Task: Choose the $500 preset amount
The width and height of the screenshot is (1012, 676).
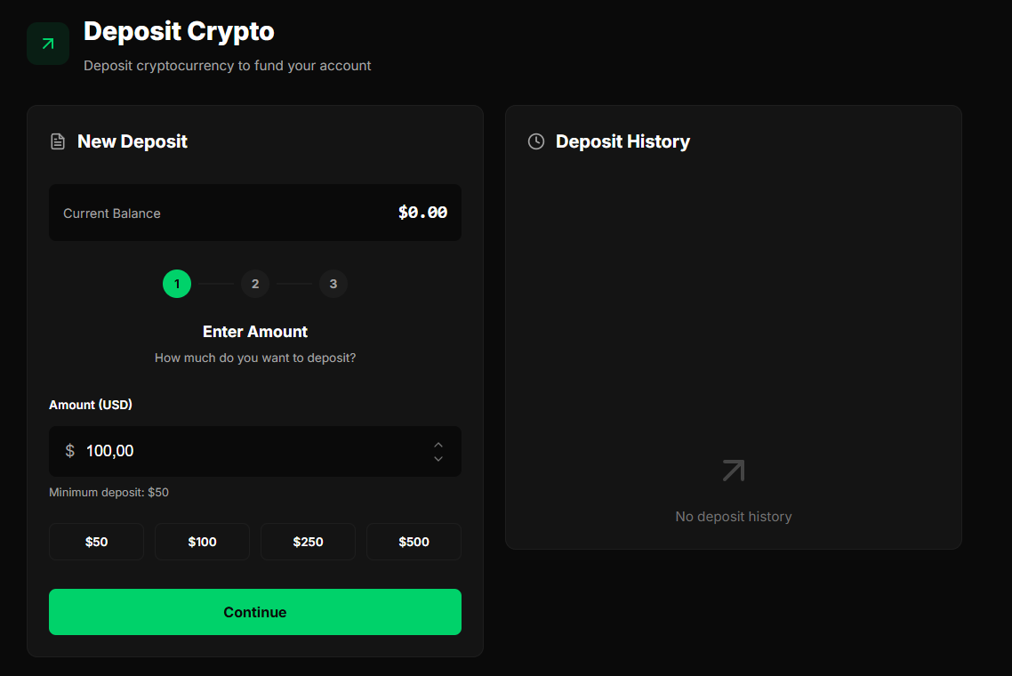Action: [414, 542]
